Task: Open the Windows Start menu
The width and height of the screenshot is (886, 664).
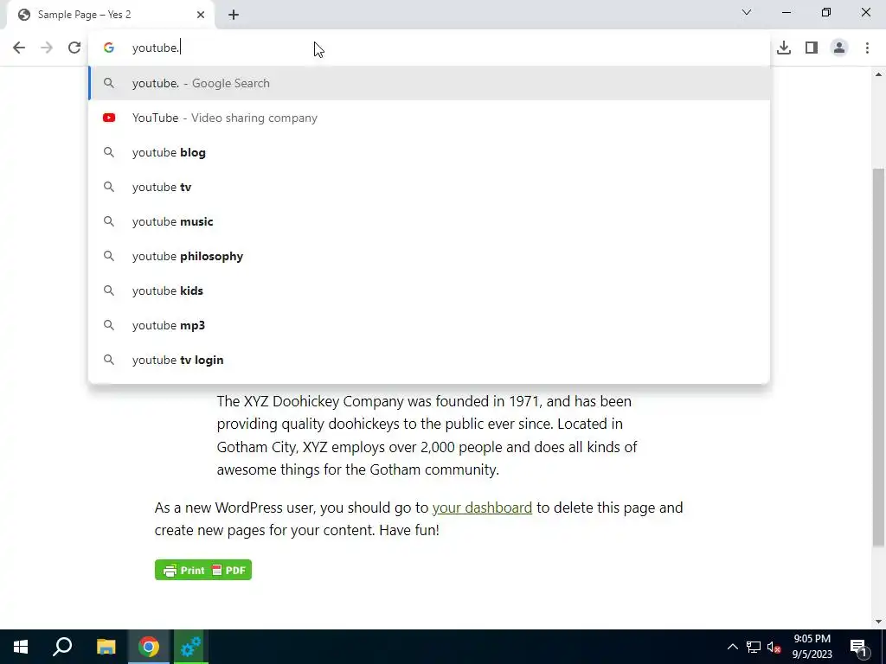Action: (x=21, y=647)
